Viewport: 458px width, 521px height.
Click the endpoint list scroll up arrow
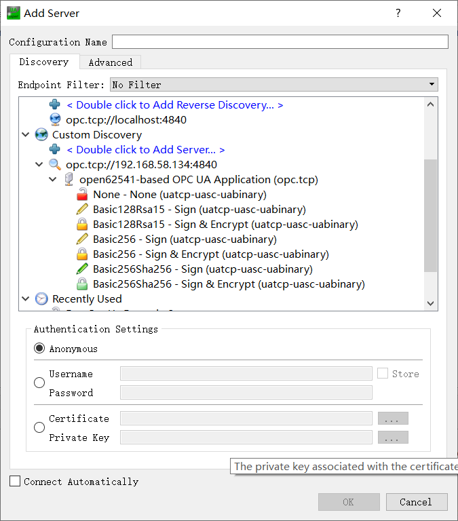click(430, 104)
